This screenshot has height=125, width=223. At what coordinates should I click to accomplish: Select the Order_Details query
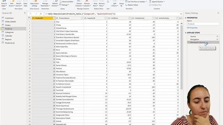[10, 22]
